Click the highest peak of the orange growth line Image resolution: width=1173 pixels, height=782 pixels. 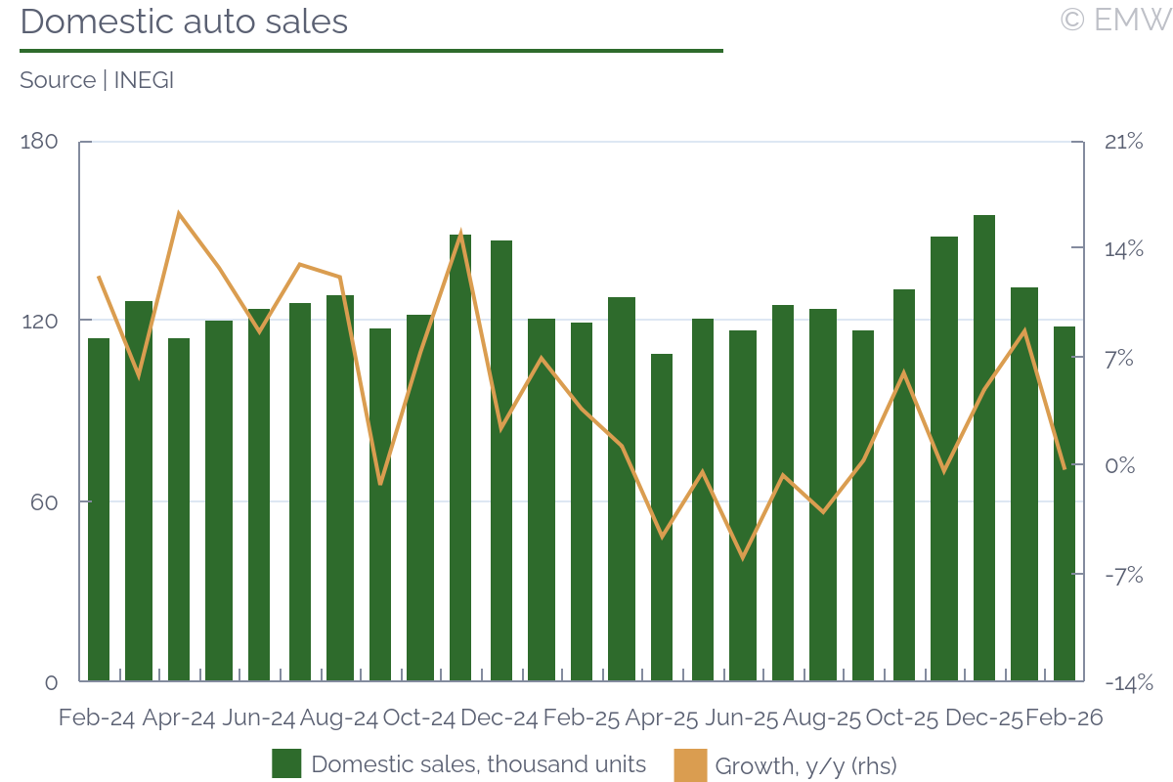179,213
